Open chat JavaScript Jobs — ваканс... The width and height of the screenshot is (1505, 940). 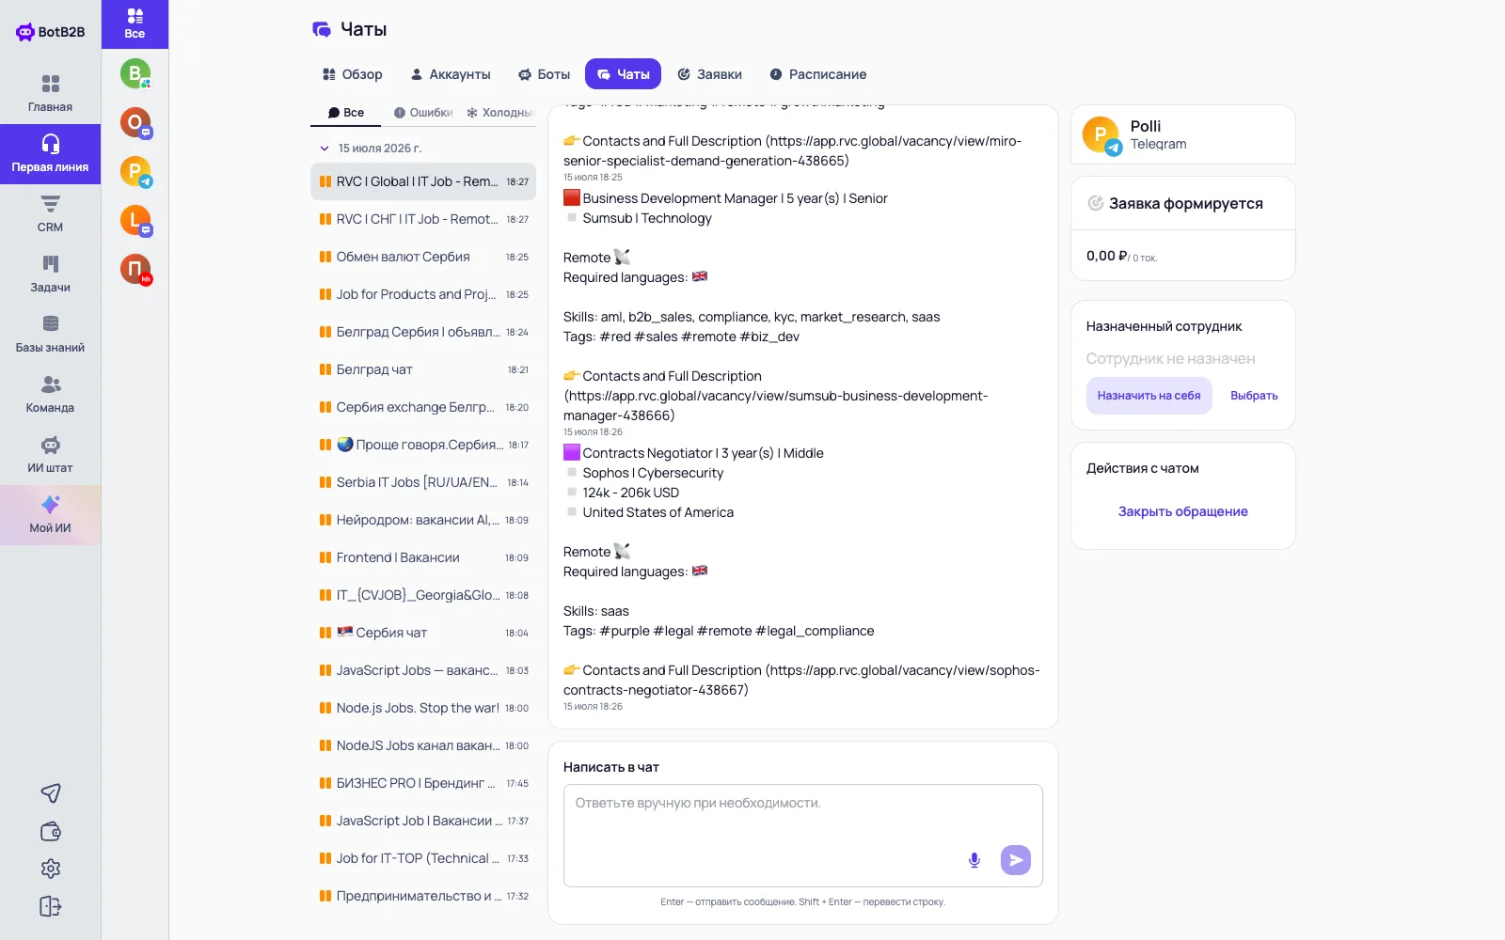[x=423, y=670]
